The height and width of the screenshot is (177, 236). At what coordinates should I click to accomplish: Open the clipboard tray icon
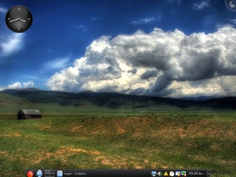pos(172,174)
